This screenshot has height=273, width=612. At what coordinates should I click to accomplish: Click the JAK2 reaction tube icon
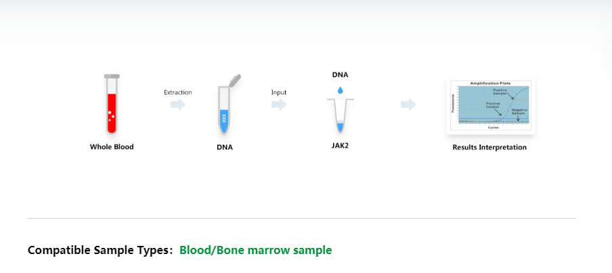(341, 116)
